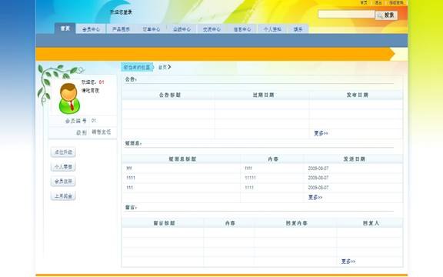
Task: Open the last navigation tab after 个人资料
Action: point(298,29)
